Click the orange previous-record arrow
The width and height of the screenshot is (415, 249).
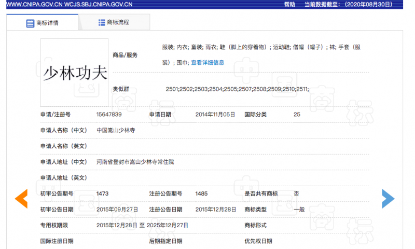21,199
